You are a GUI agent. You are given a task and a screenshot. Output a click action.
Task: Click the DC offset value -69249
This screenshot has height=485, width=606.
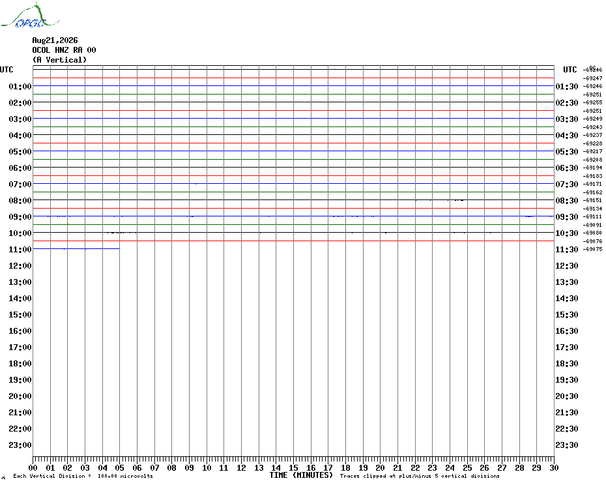(592, 119)
